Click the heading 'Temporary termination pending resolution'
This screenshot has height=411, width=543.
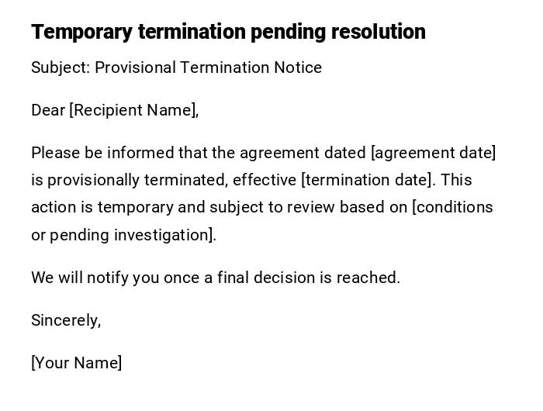[228, 32]
